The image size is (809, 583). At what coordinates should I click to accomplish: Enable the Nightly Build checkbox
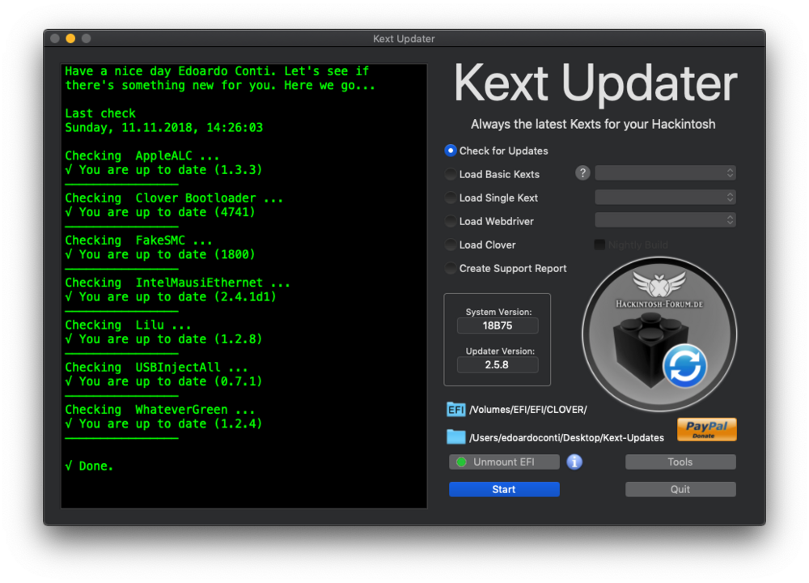(599, 245)
